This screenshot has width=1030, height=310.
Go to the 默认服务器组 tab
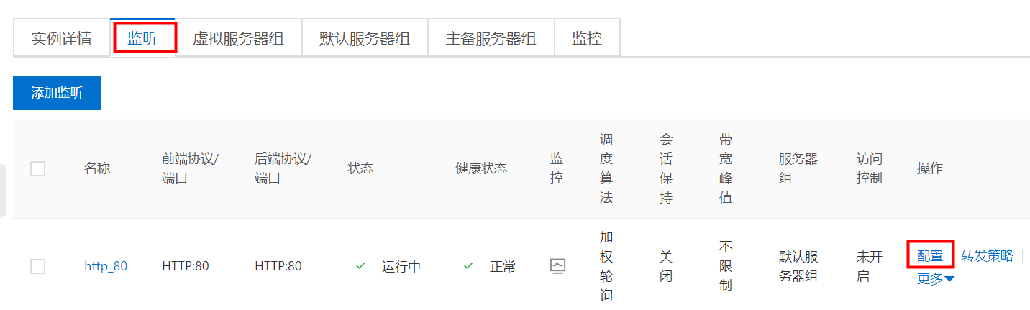(x=365, y=38)
